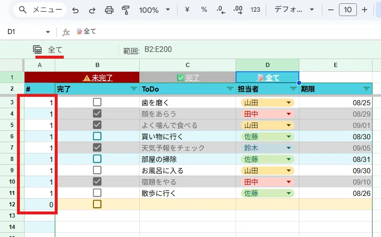This screenshot has height=237, width=381.
Task: Select column A header
Action: tap(40, 65)
